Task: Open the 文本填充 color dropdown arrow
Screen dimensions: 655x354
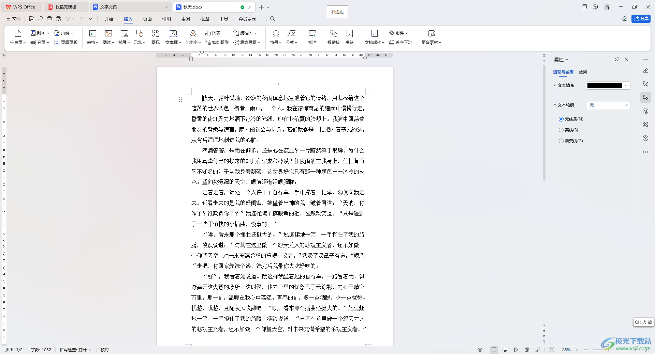Action: 626,85
